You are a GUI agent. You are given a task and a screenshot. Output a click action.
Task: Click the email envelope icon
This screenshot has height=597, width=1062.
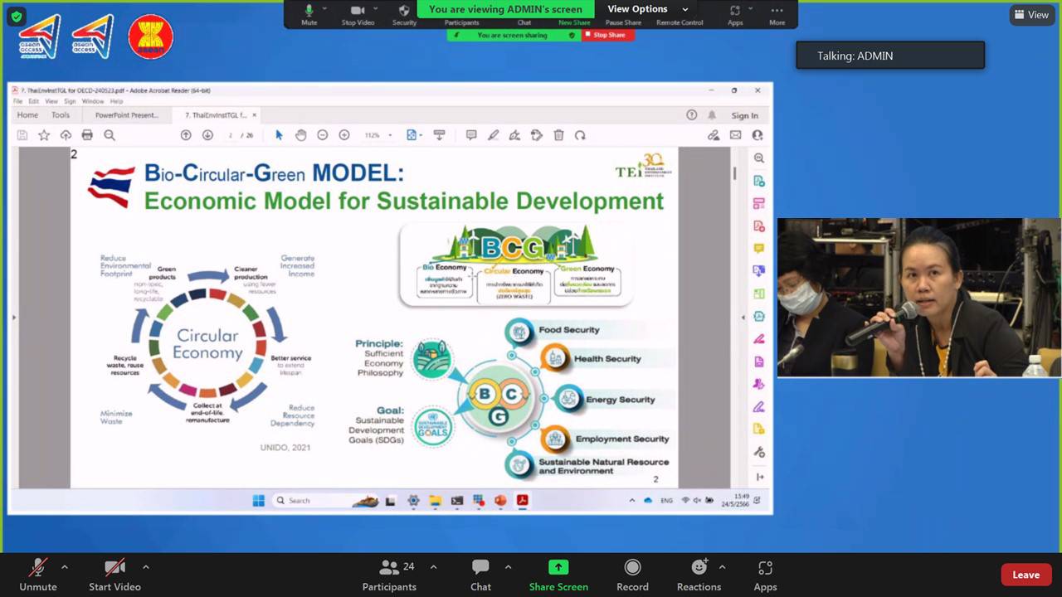(735, 135)
